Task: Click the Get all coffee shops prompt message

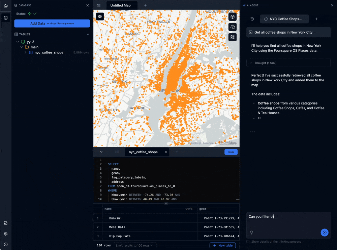Action: (x=288, y=32)
